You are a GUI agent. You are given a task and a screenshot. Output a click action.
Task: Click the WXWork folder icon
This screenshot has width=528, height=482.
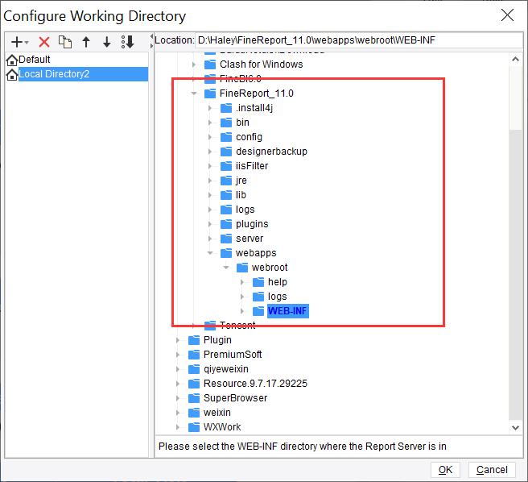[194, 426]
